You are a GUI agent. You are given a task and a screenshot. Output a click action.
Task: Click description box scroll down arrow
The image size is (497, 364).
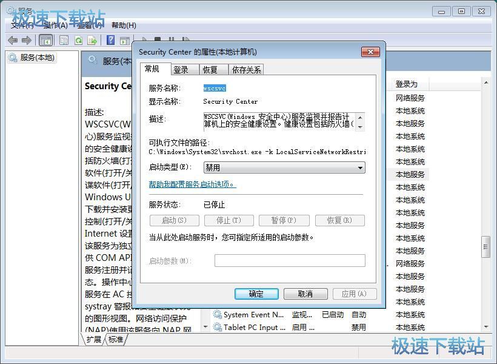(x=360, y=127)
